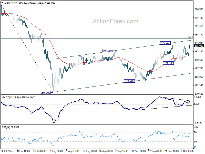Screen dimensions: 205x154
Task: Click the 26 Aug 08:00 time label
Action: coord(106,151)
